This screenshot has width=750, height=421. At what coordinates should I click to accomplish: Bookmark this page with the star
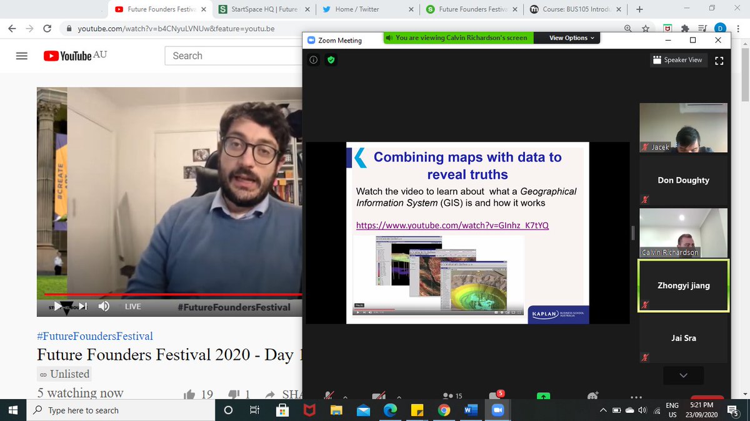click(x=646, y=29)
